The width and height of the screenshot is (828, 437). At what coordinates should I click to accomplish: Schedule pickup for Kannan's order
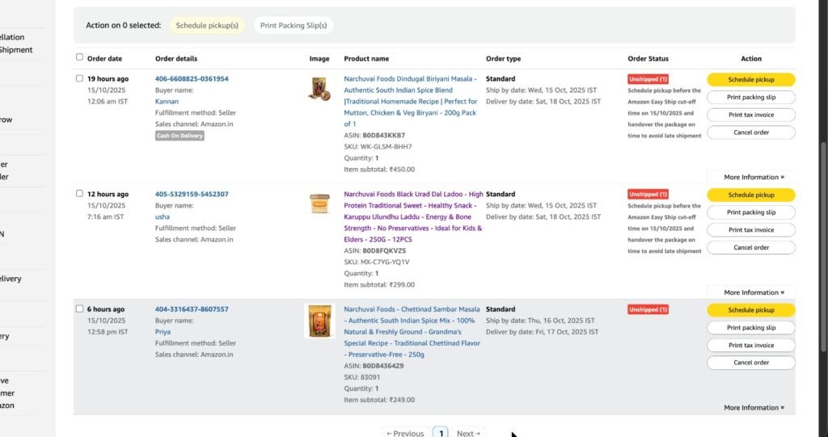click(751, 80)
